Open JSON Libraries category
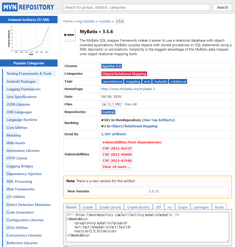 (x=18, y=104)
